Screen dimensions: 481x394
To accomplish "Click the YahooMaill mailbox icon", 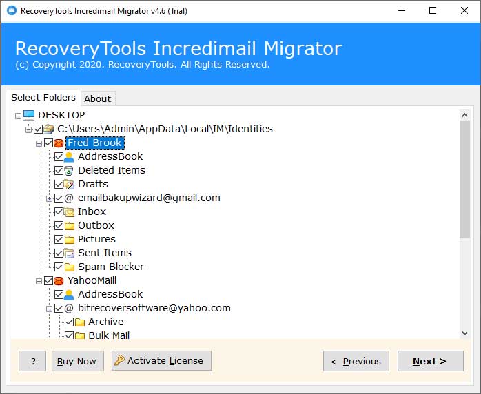I will (x=59, y=280).
